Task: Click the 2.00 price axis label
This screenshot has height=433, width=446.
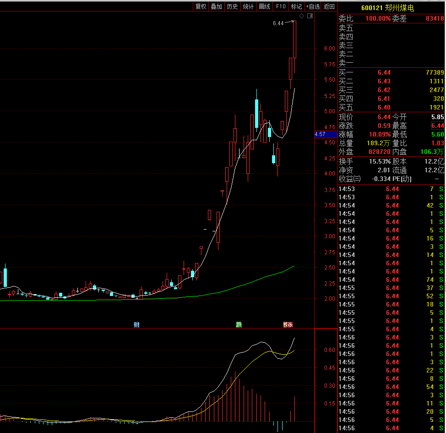Action: click(330, 299)
